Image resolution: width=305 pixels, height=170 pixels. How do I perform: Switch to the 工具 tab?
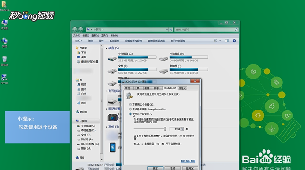[x=137, y=88]
